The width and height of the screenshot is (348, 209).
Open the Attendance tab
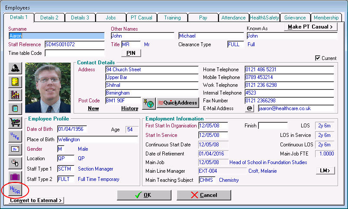coord(233,18)
